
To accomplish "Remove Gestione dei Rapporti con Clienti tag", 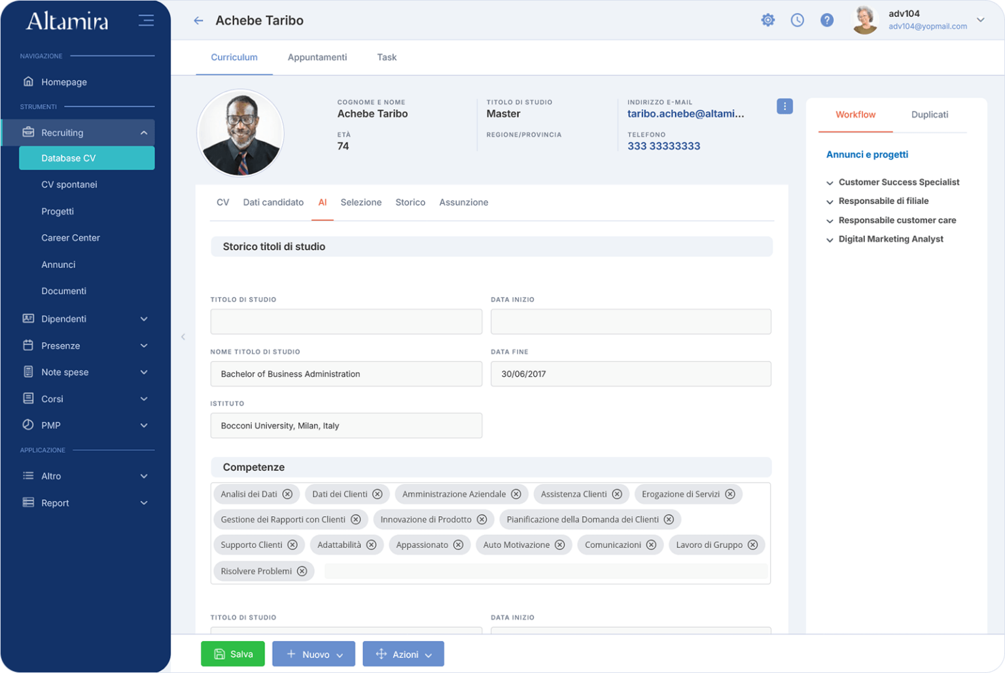I will 356,519.
